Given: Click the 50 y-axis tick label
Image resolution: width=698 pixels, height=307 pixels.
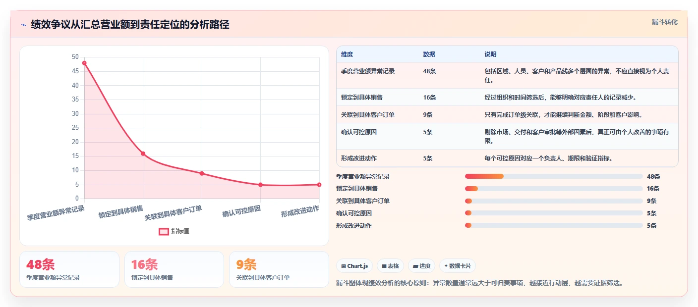Looking at the screenshot, I should tap(75, 57).
